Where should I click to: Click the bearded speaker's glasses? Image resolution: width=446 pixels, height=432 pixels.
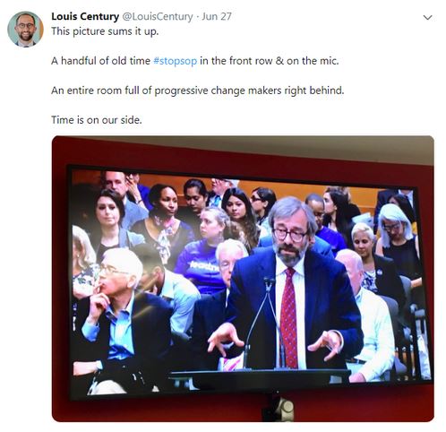[289, 235]
